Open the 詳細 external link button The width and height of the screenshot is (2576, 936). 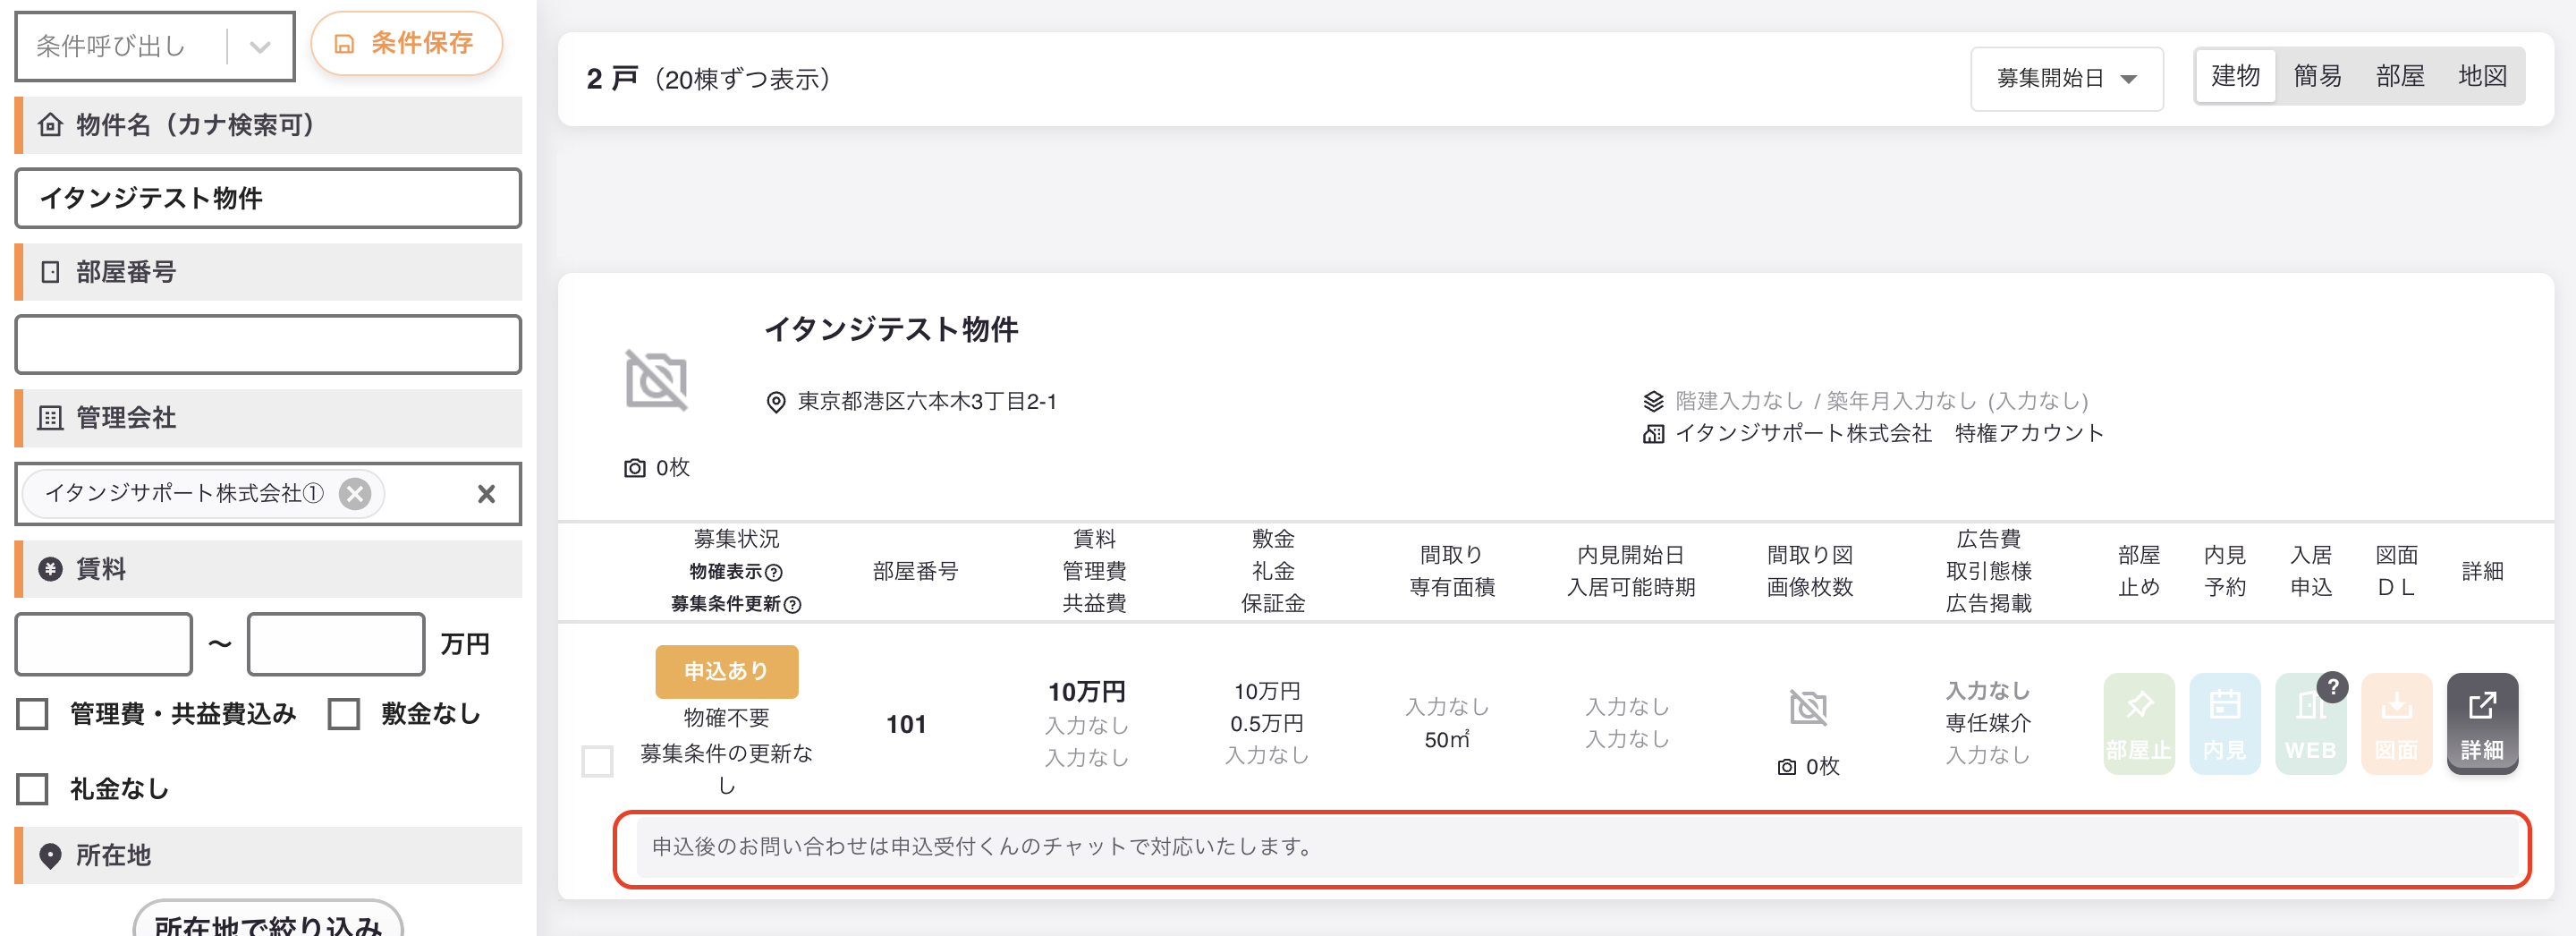tap(2482, 724)
